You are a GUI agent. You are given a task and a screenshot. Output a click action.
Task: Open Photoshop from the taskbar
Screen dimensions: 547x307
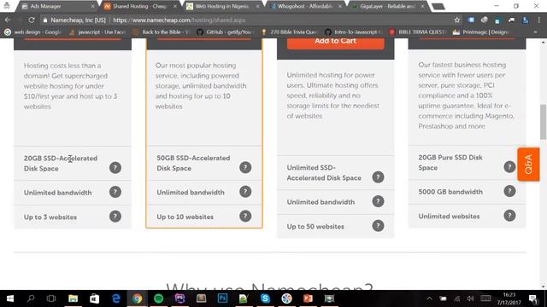click(222, 298)
